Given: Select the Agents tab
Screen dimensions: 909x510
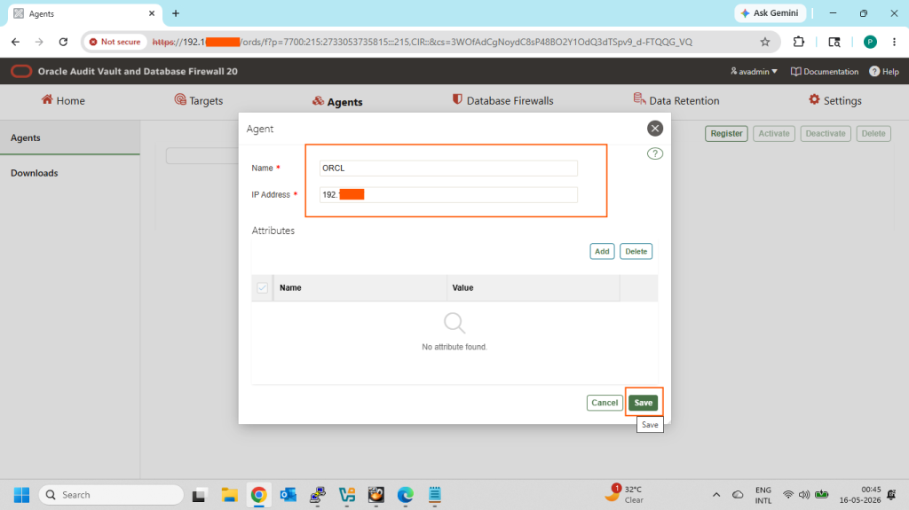Looking at the screenshot, I should coord(337,101).
